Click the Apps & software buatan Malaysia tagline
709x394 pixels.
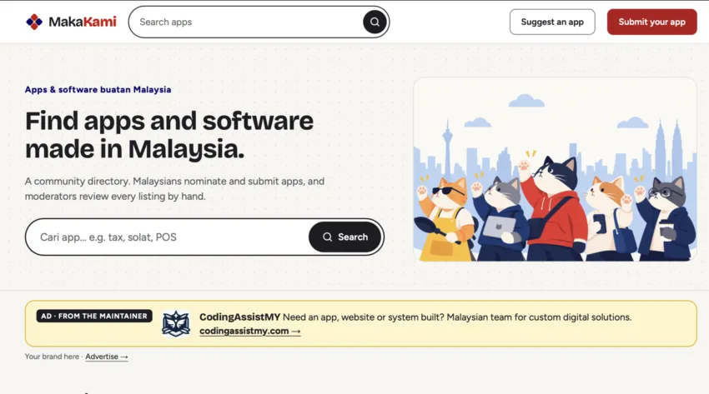point(98,89)
